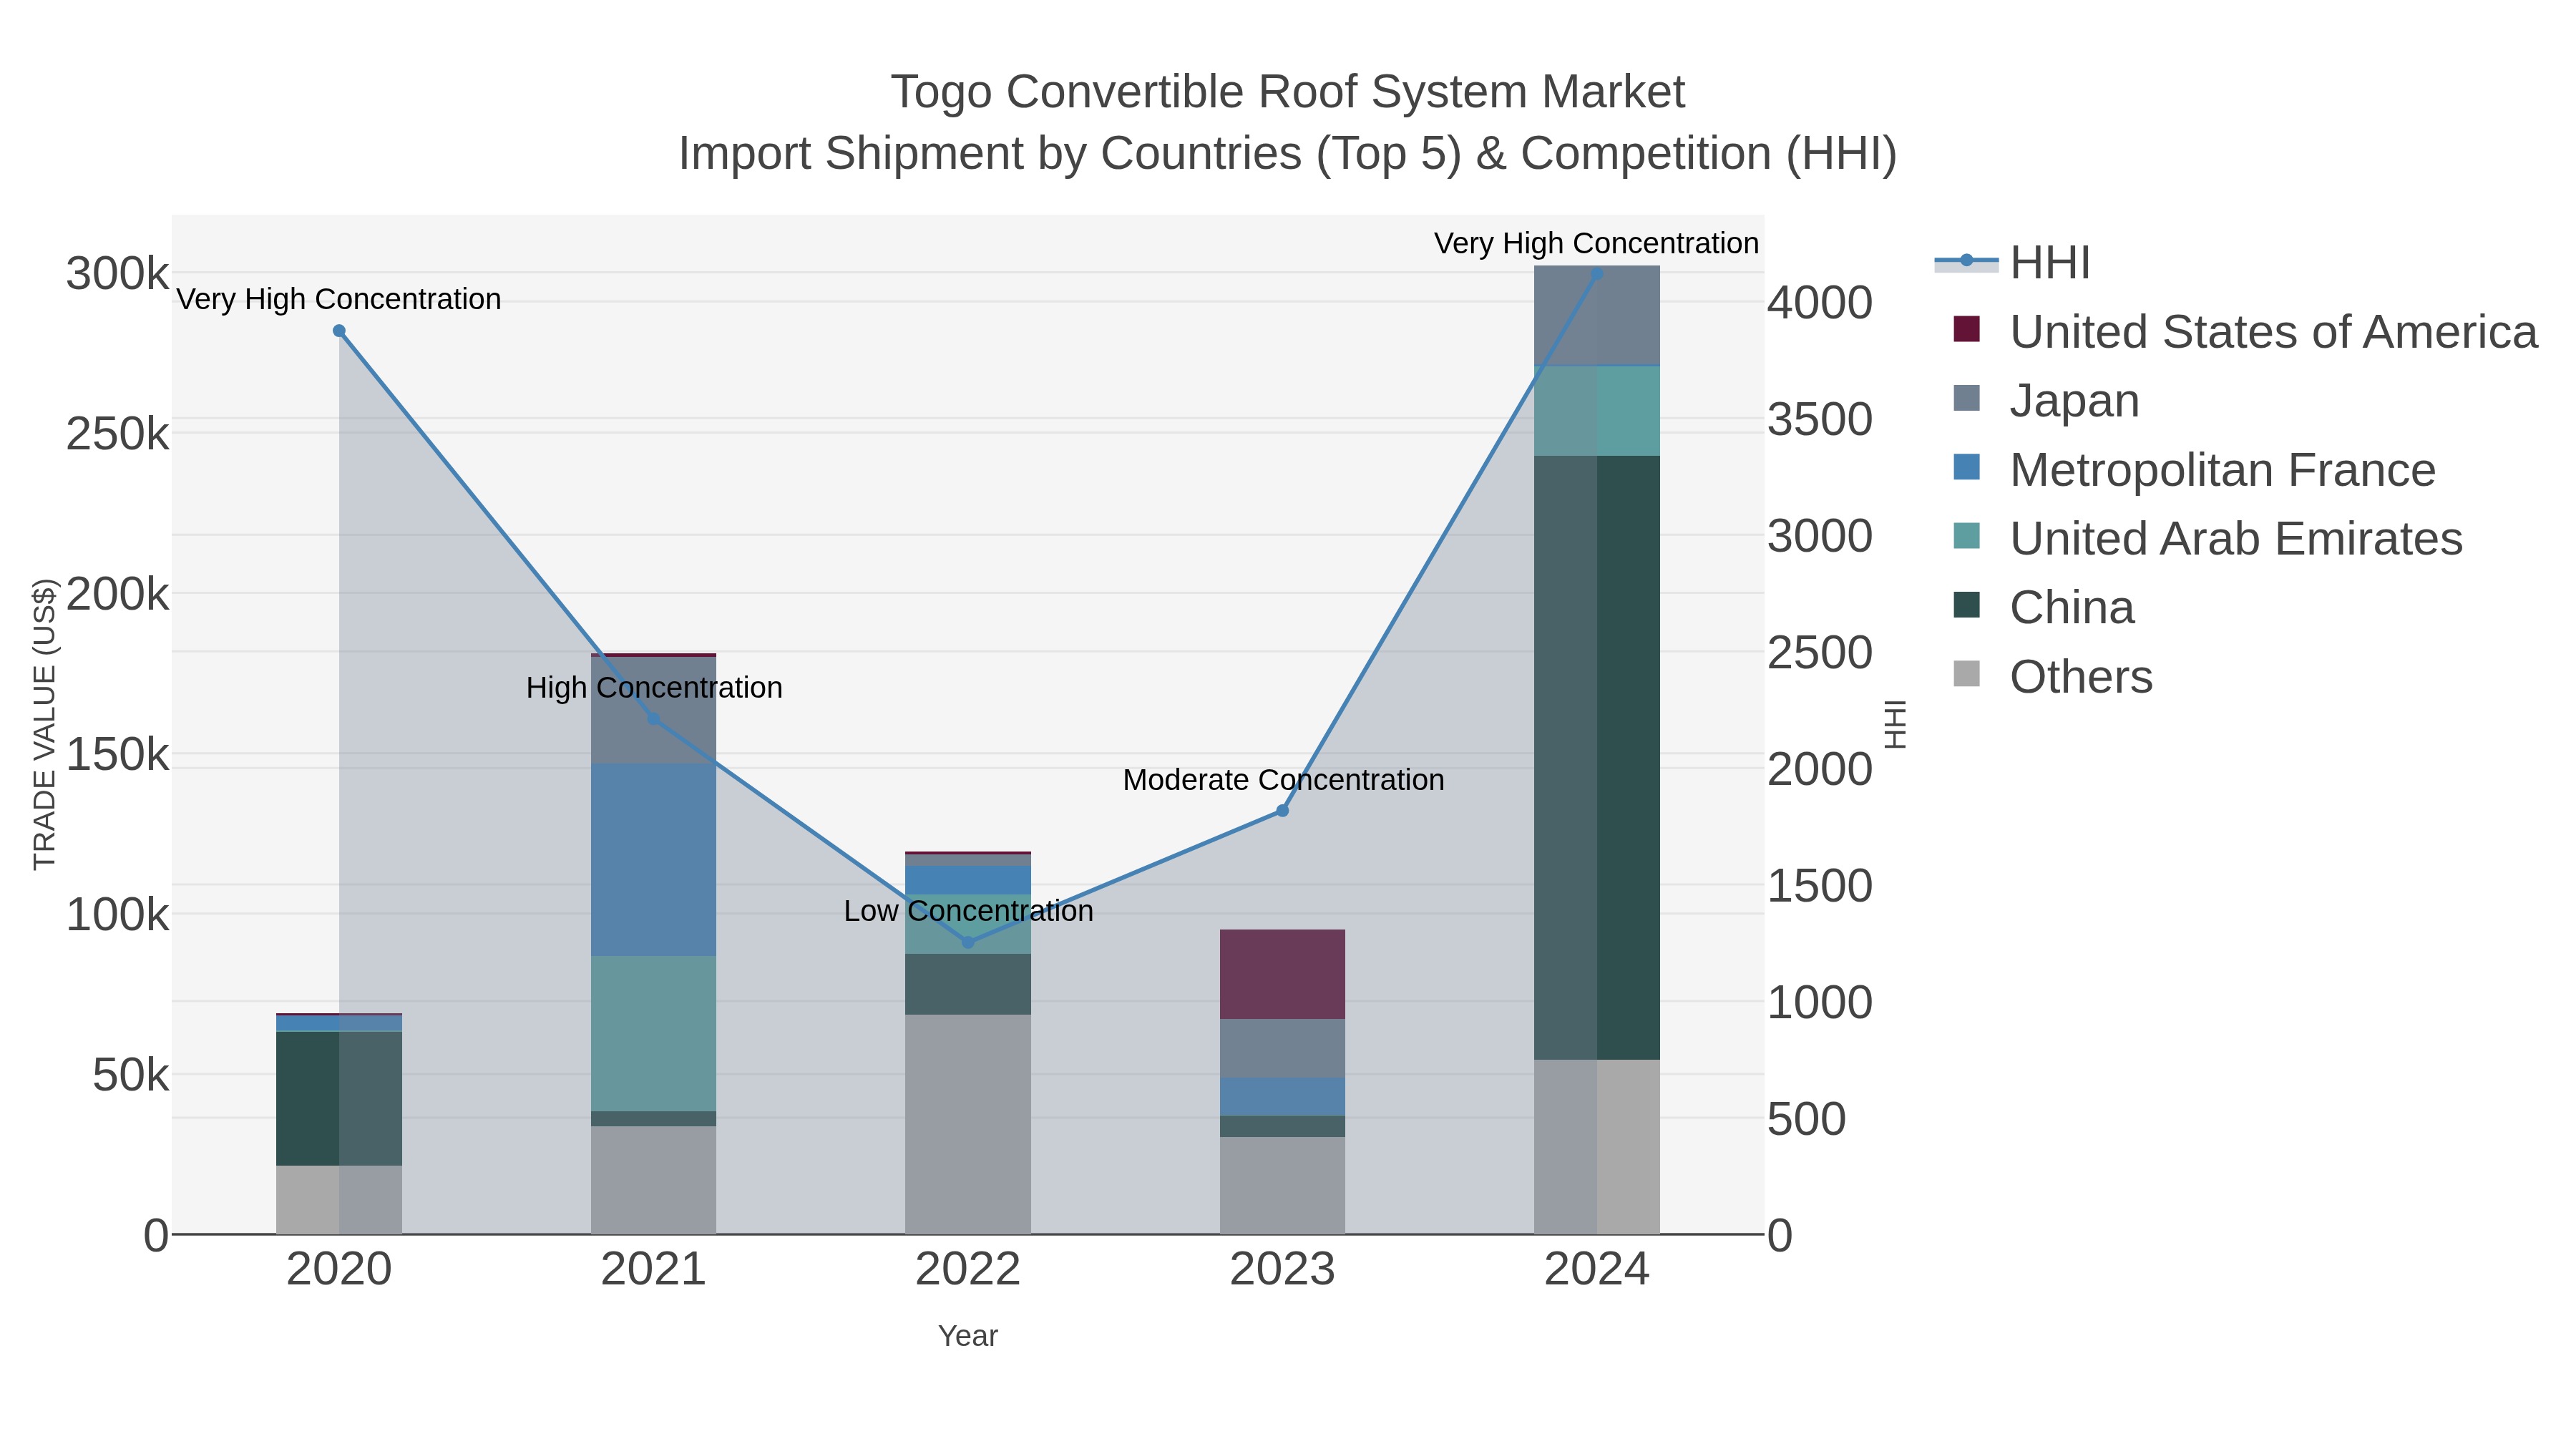
Task: Click the Togo Convertible Roof System Market title
Action: tap(1288, 92)
